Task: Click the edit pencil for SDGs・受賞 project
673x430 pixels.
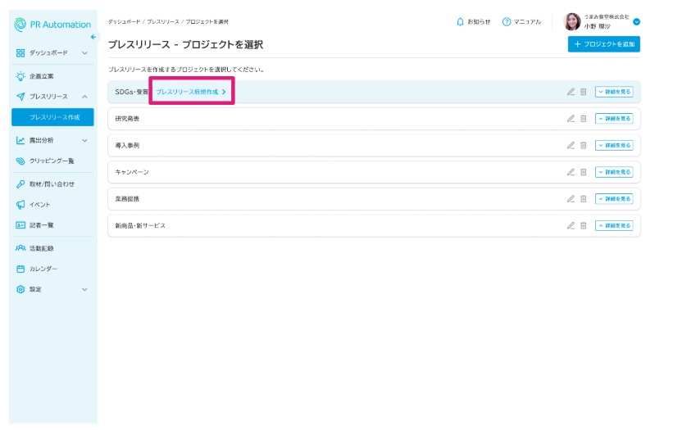Action: click(571, 92)
